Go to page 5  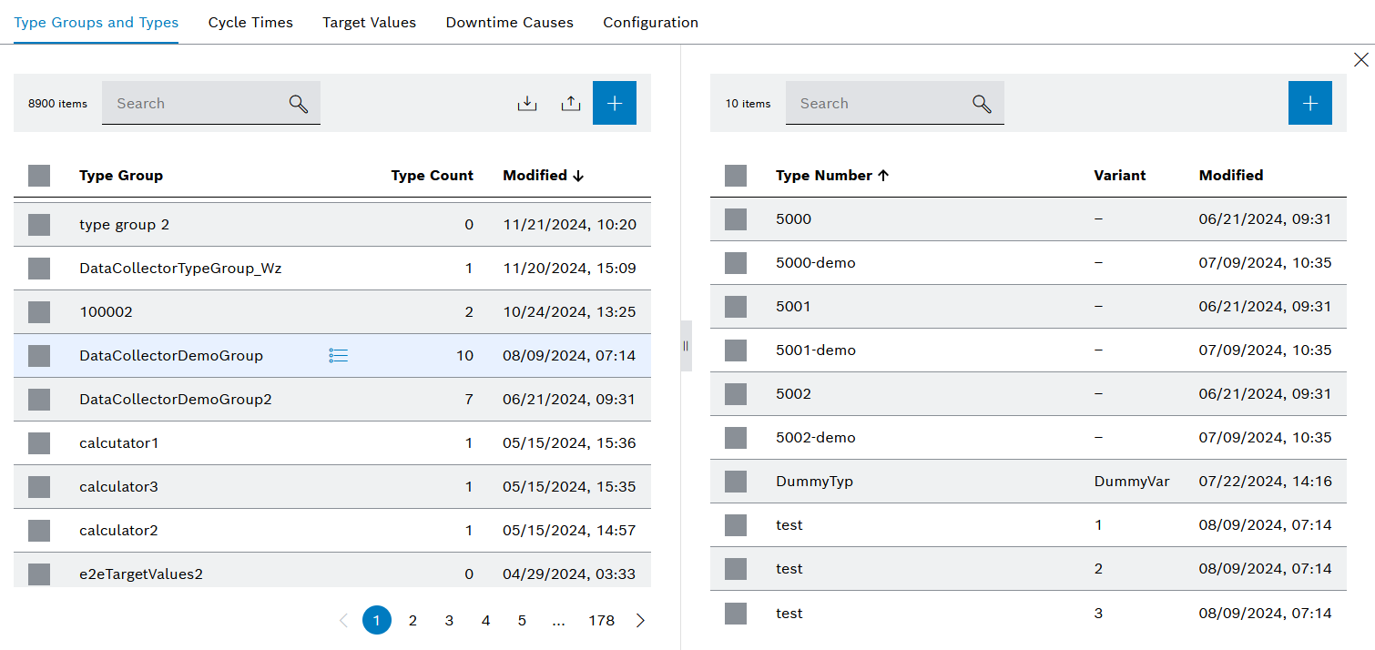[x=522, y=621]
